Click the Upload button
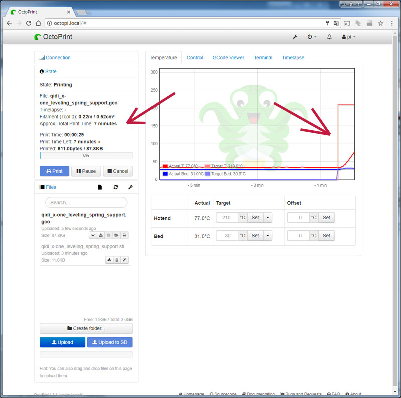The height and width of the screenshot is (398, 401). 62,342
